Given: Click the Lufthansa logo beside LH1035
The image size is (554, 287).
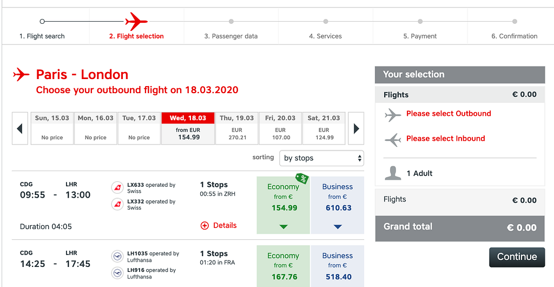Looking at the screenshot, I should (116, 256).
